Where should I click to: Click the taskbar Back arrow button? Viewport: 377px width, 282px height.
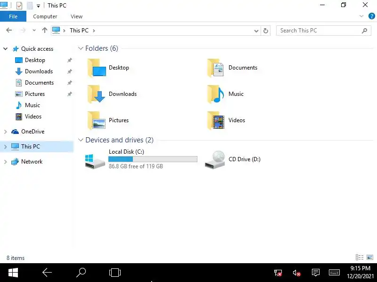click(47, 273)
